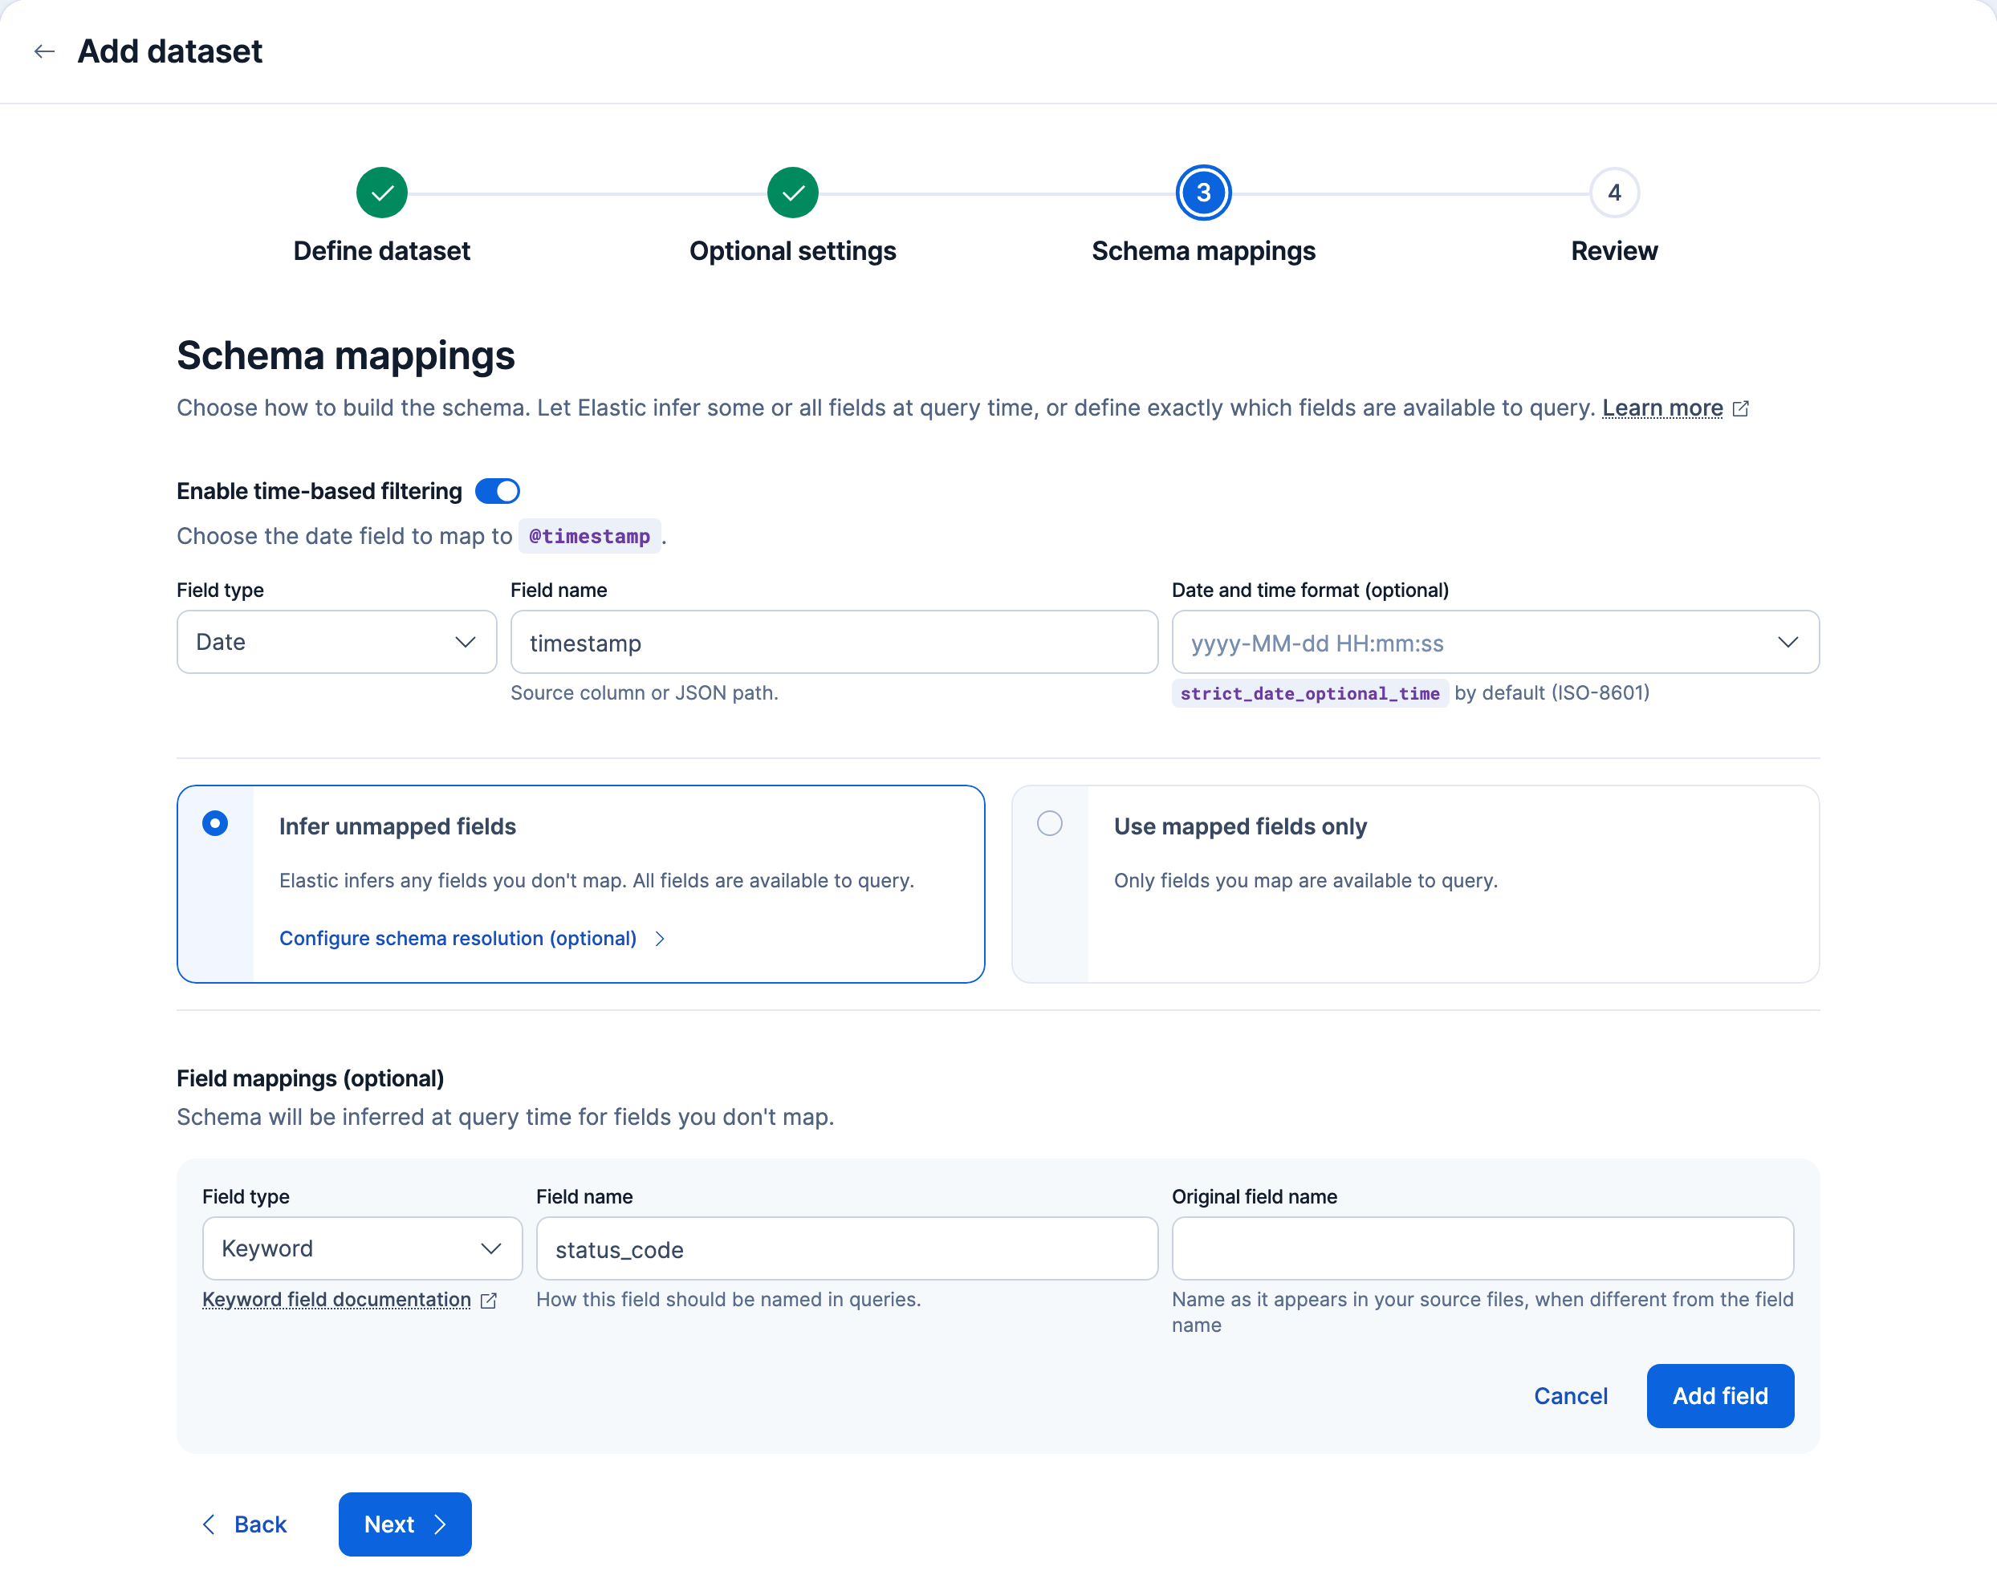
Task: Click the strict_date_optional_time code text
Action: 1310,693
